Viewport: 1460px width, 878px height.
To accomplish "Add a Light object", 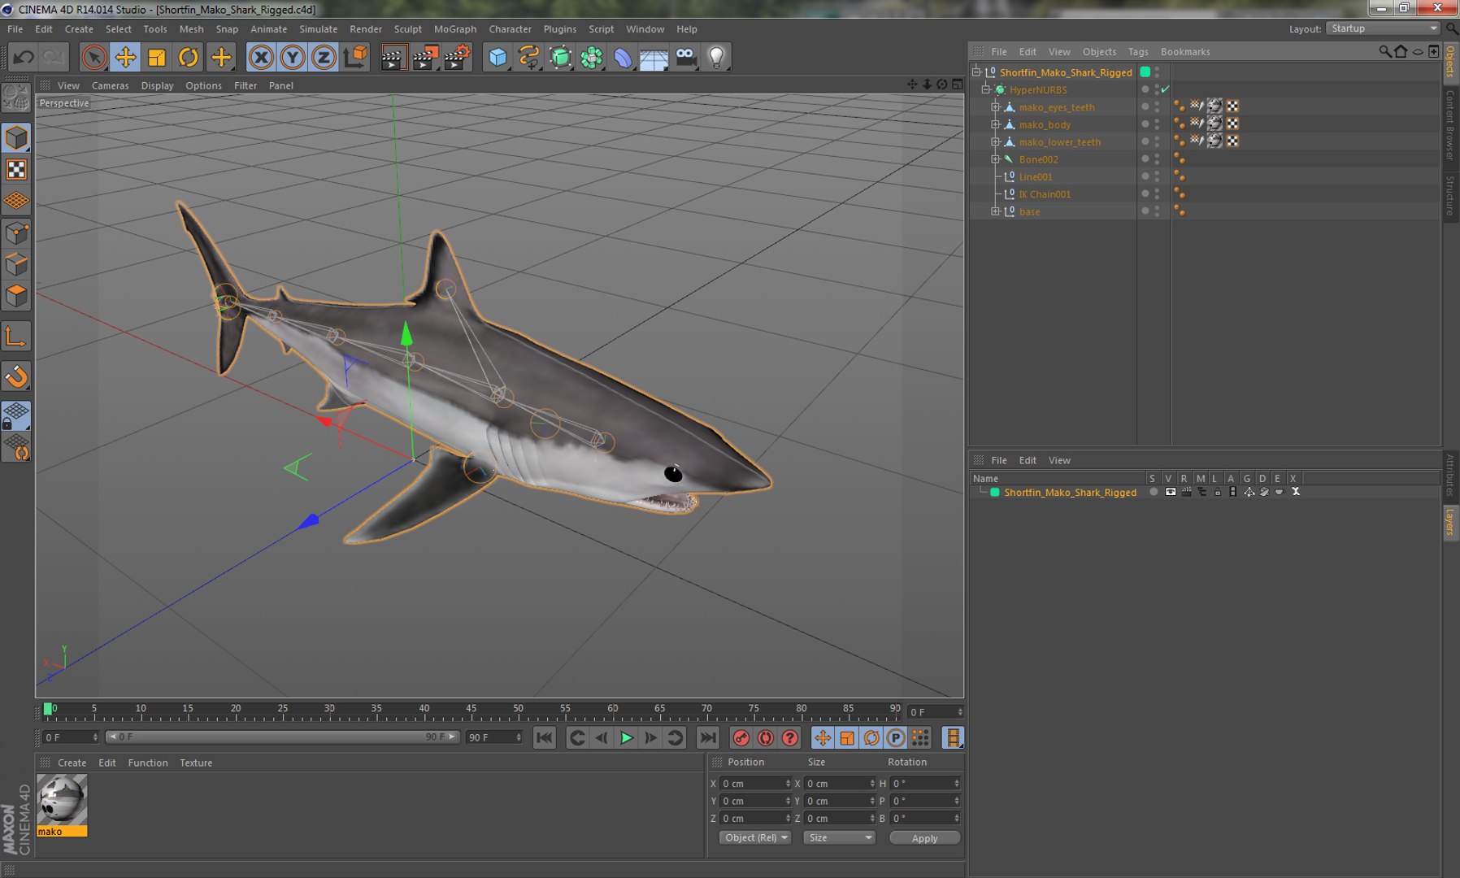I will 716,57.
